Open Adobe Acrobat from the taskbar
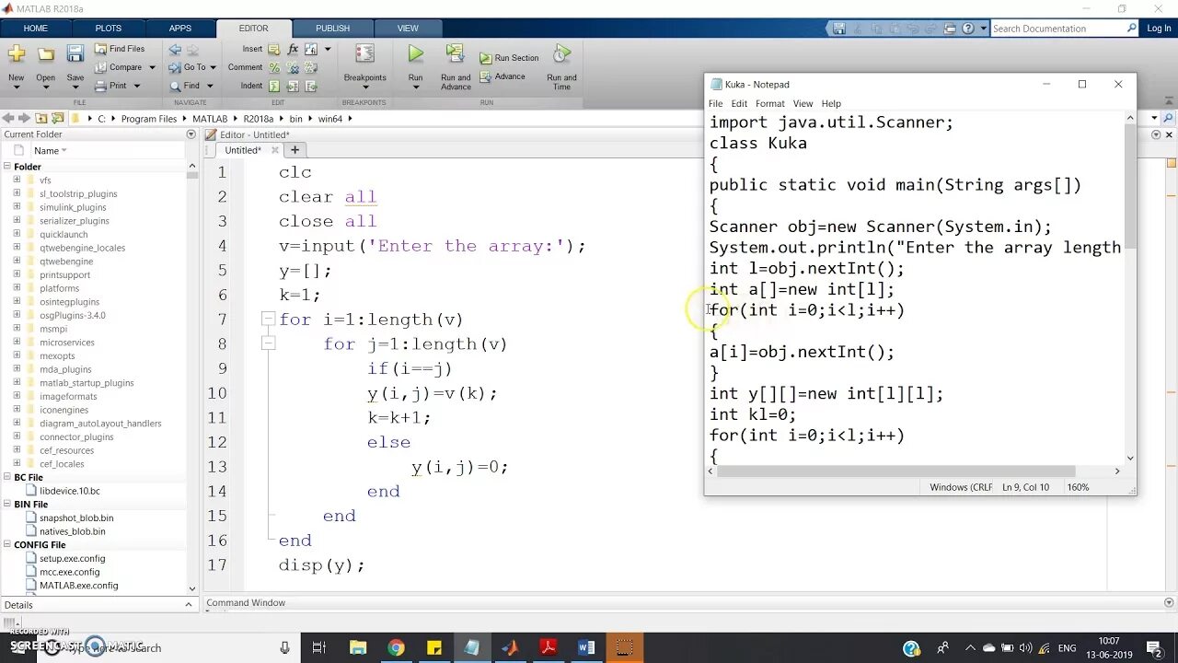The image size is (1178, 663). tap(549, 648)
